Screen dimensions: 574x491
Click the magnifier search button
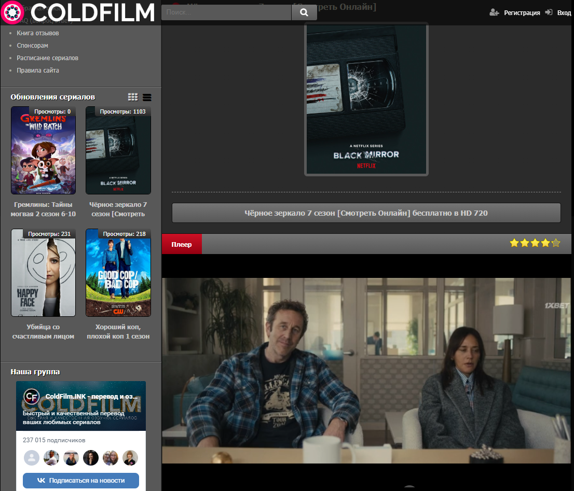pos(304,12)
